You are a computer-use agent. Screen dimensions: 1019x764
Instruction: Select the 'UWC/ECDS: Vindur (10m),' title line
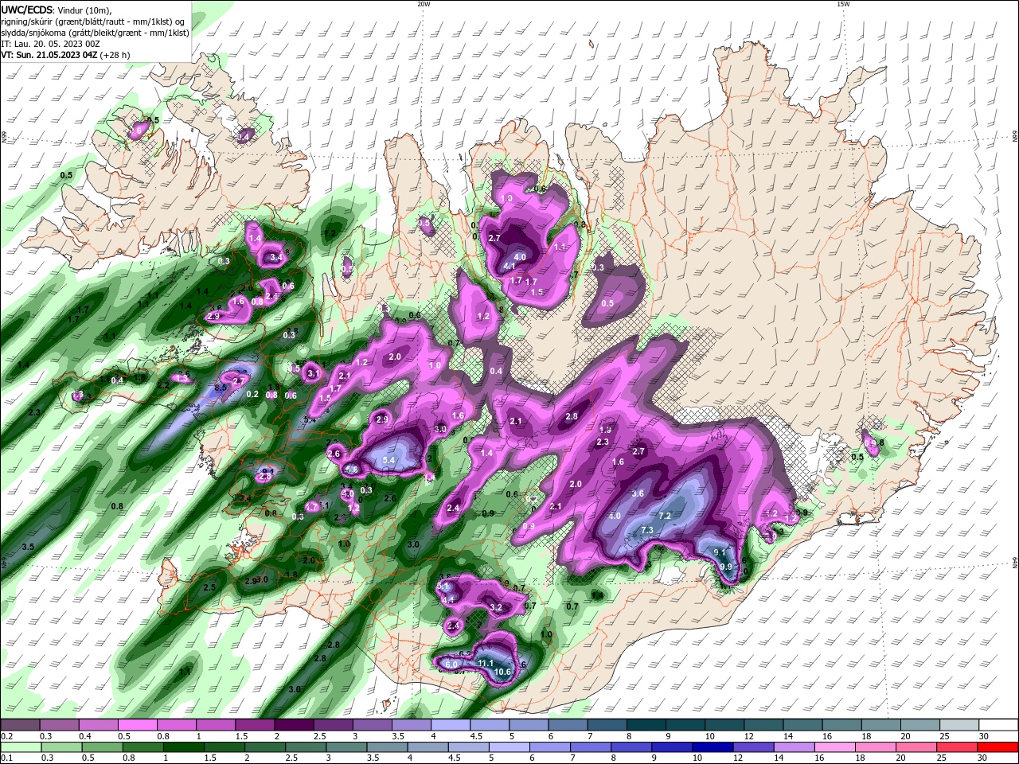click(x=57, y=10)
